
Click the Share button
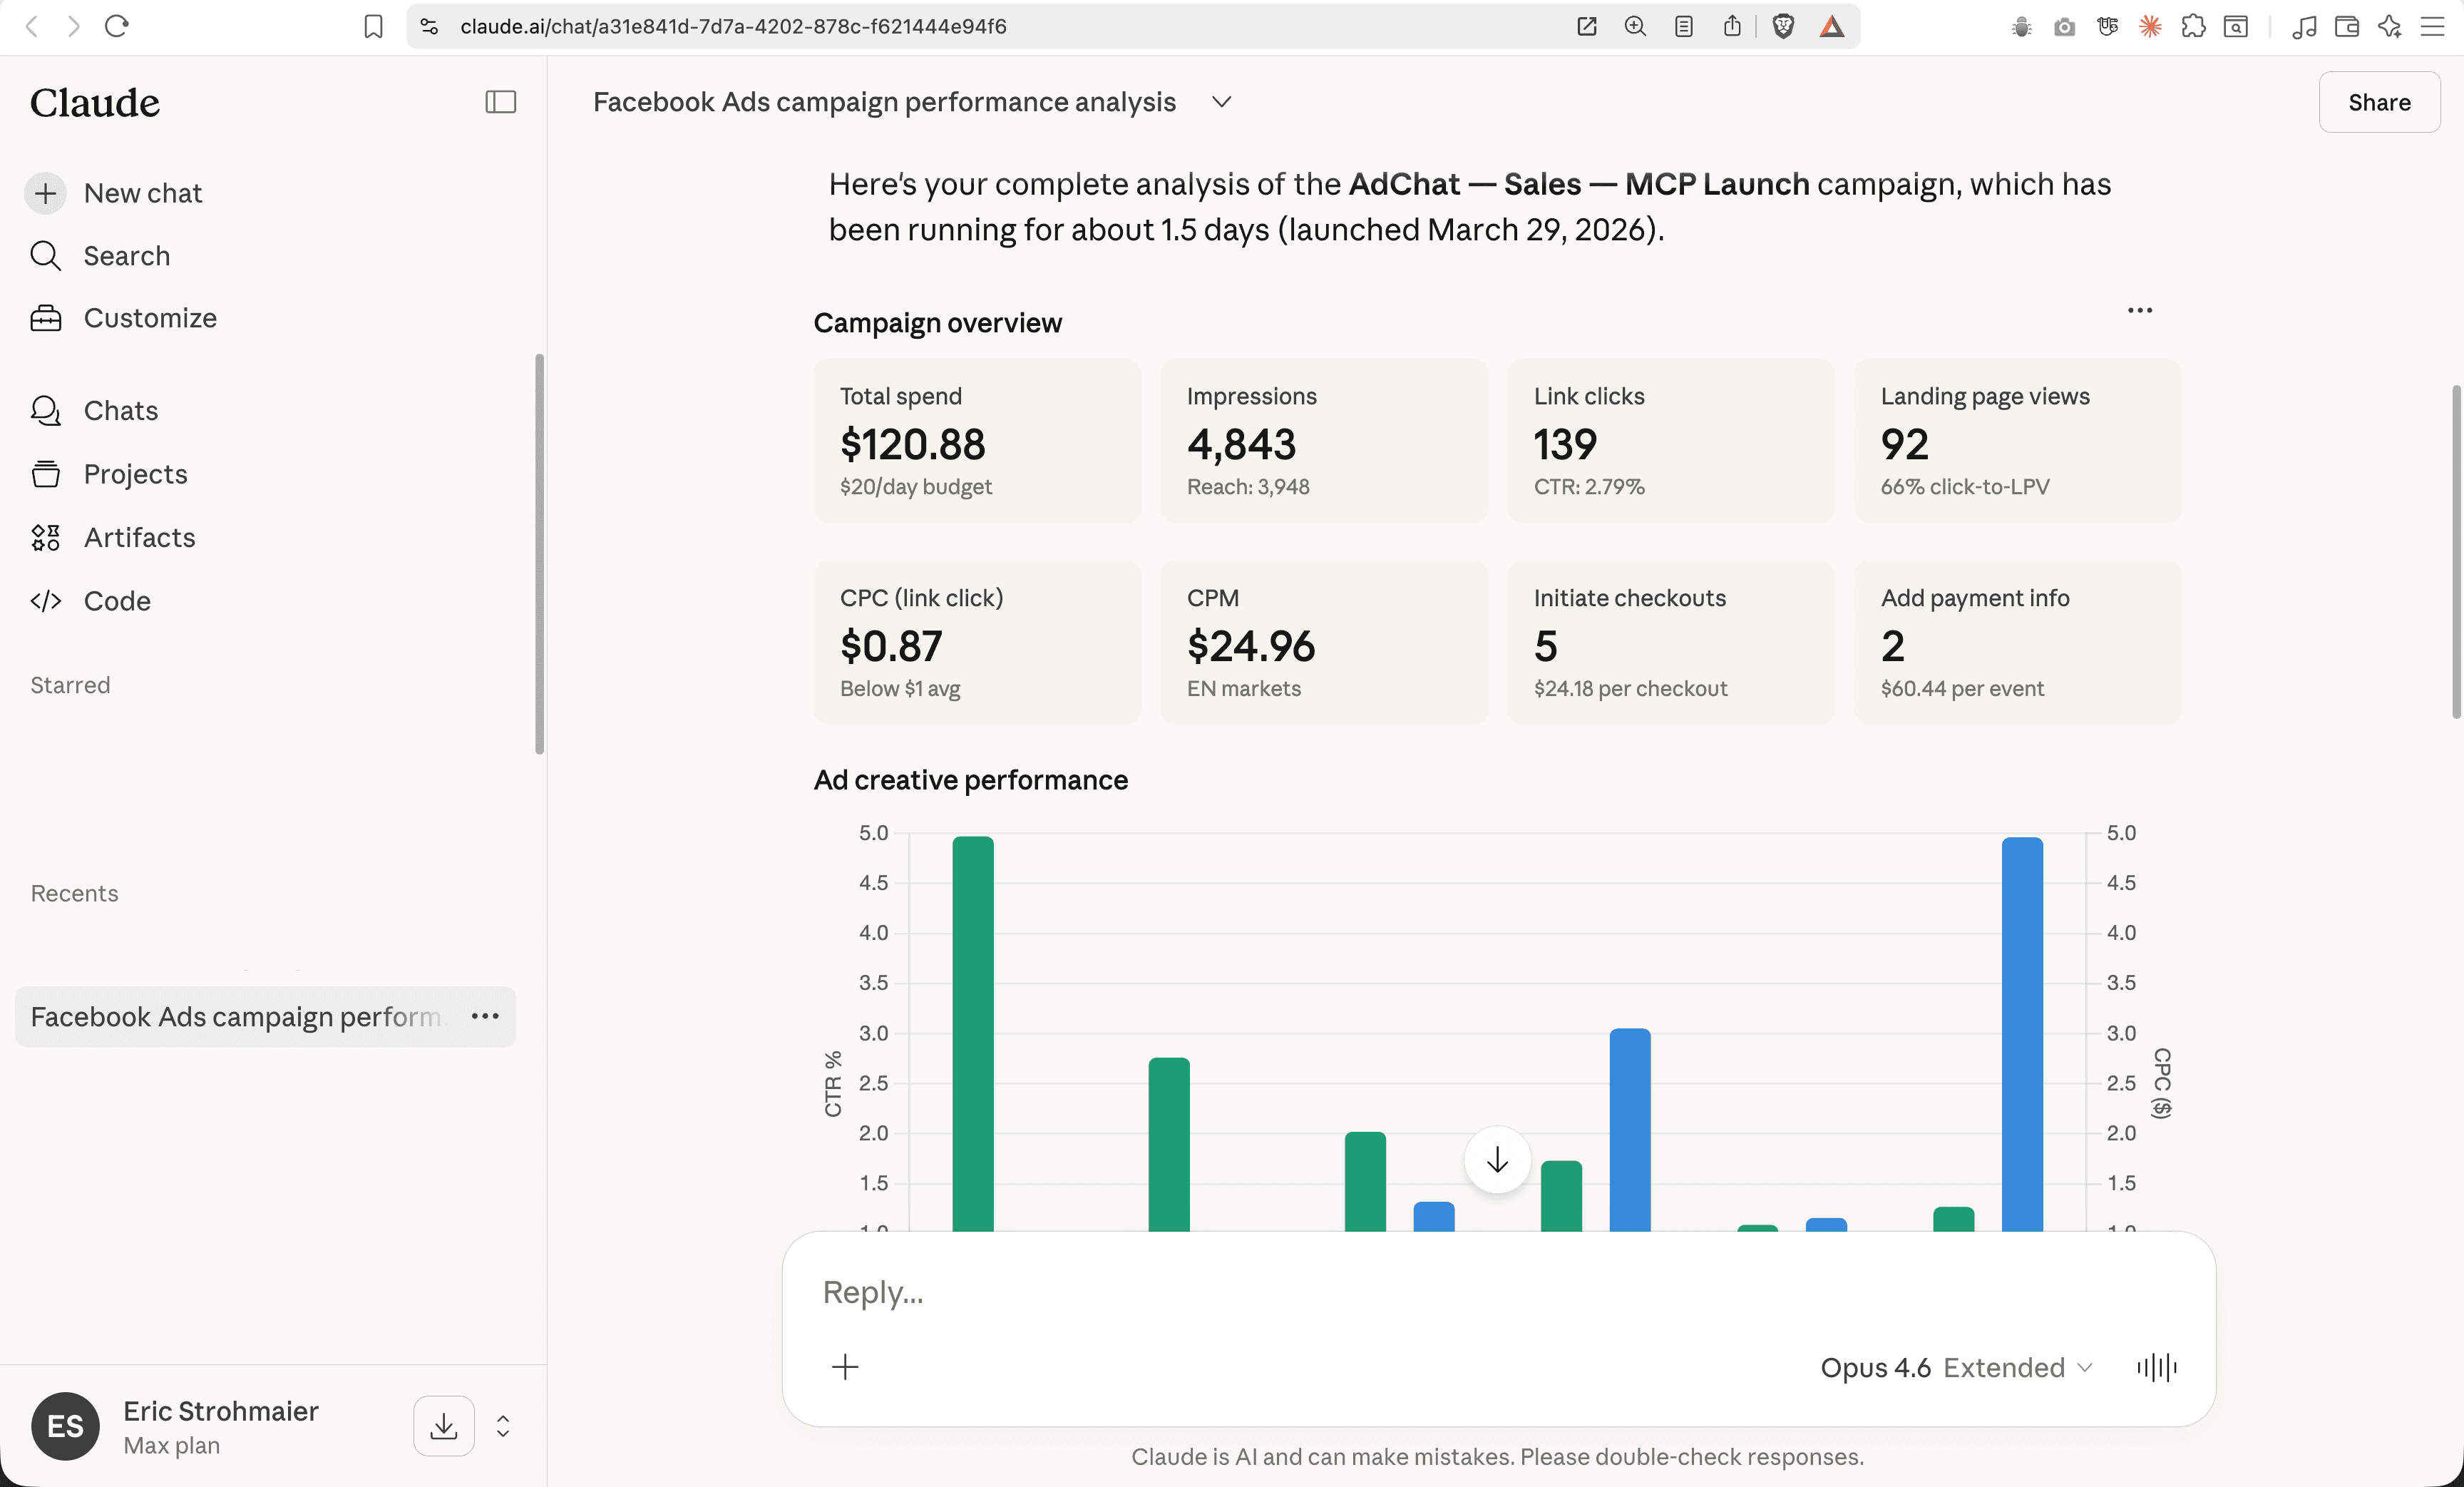pyautogui.click(x=2379, y=101)
